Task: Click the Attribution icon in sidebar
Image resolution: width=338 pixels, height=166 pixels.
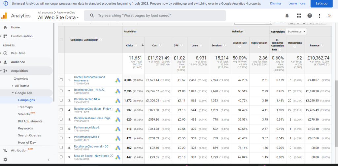Action: pos(5,150)
